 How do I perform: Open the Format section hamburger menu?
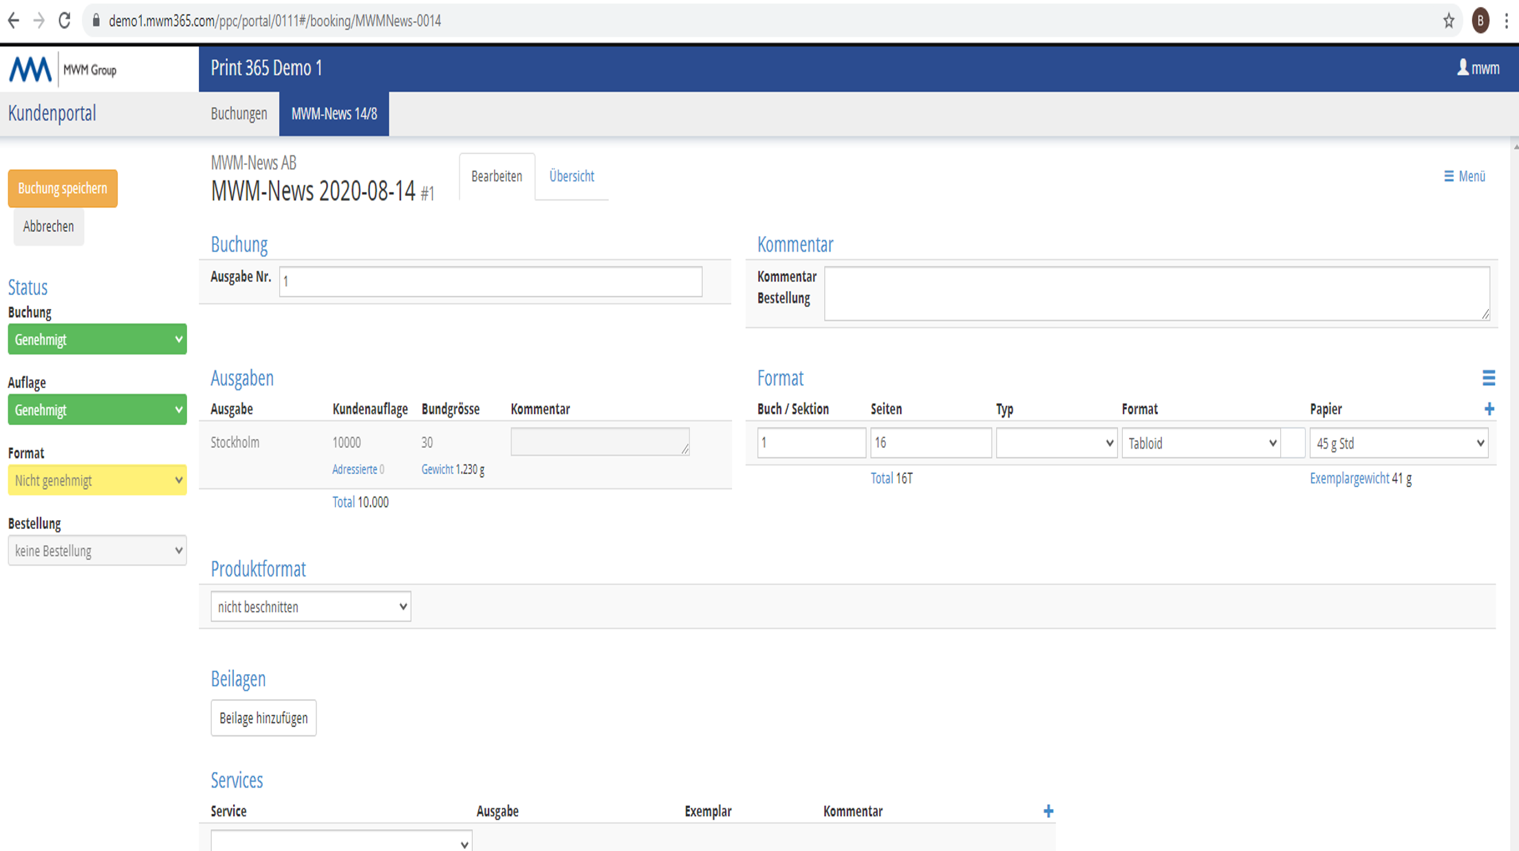(x=1489, y=378)
